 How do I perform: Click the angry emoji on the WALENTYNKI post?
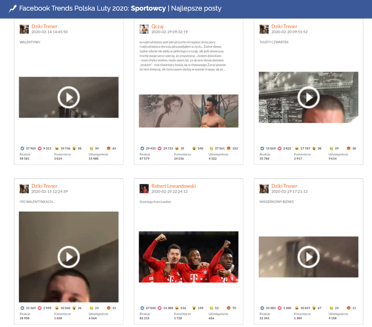108,149
